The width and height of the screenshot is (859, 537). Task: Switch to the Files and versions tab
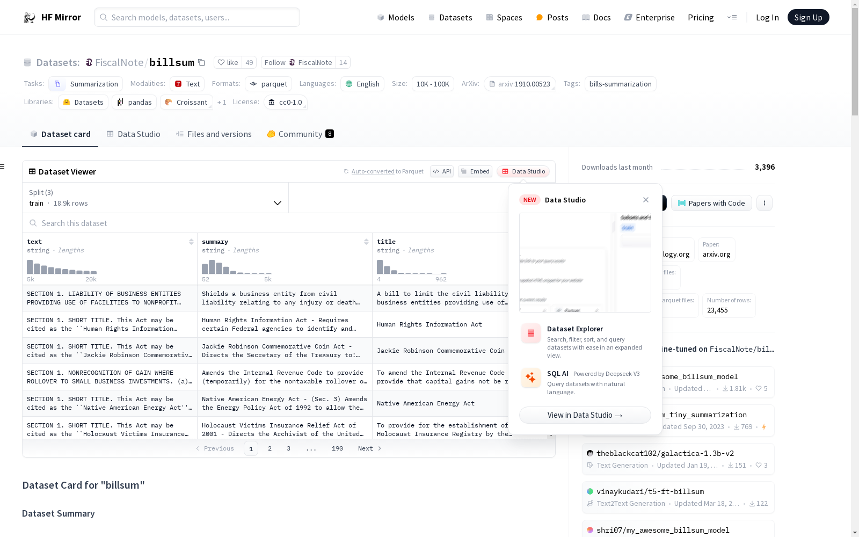click(214, 134)
